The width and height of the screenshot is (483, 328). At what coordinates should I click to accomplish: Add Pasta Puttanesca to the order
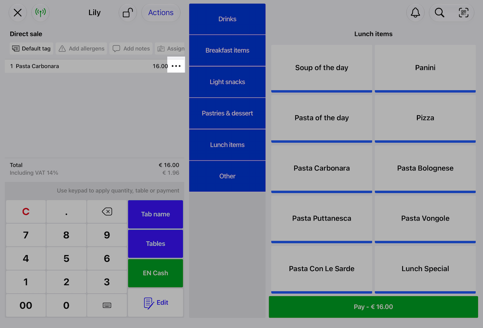(322, 219)
